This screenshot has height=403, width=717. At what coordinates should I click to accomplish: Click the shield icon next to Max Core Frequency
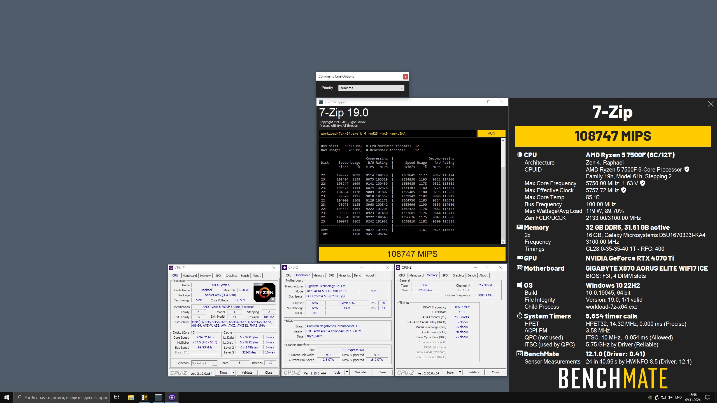(643, 183)
